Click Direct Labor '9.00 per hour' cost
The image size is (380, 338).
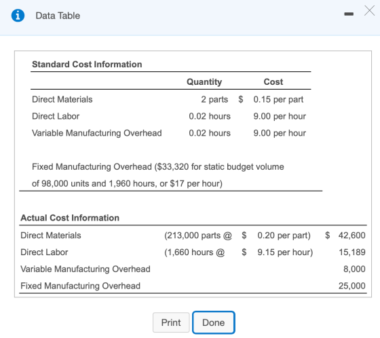click(x=280, y=116)
